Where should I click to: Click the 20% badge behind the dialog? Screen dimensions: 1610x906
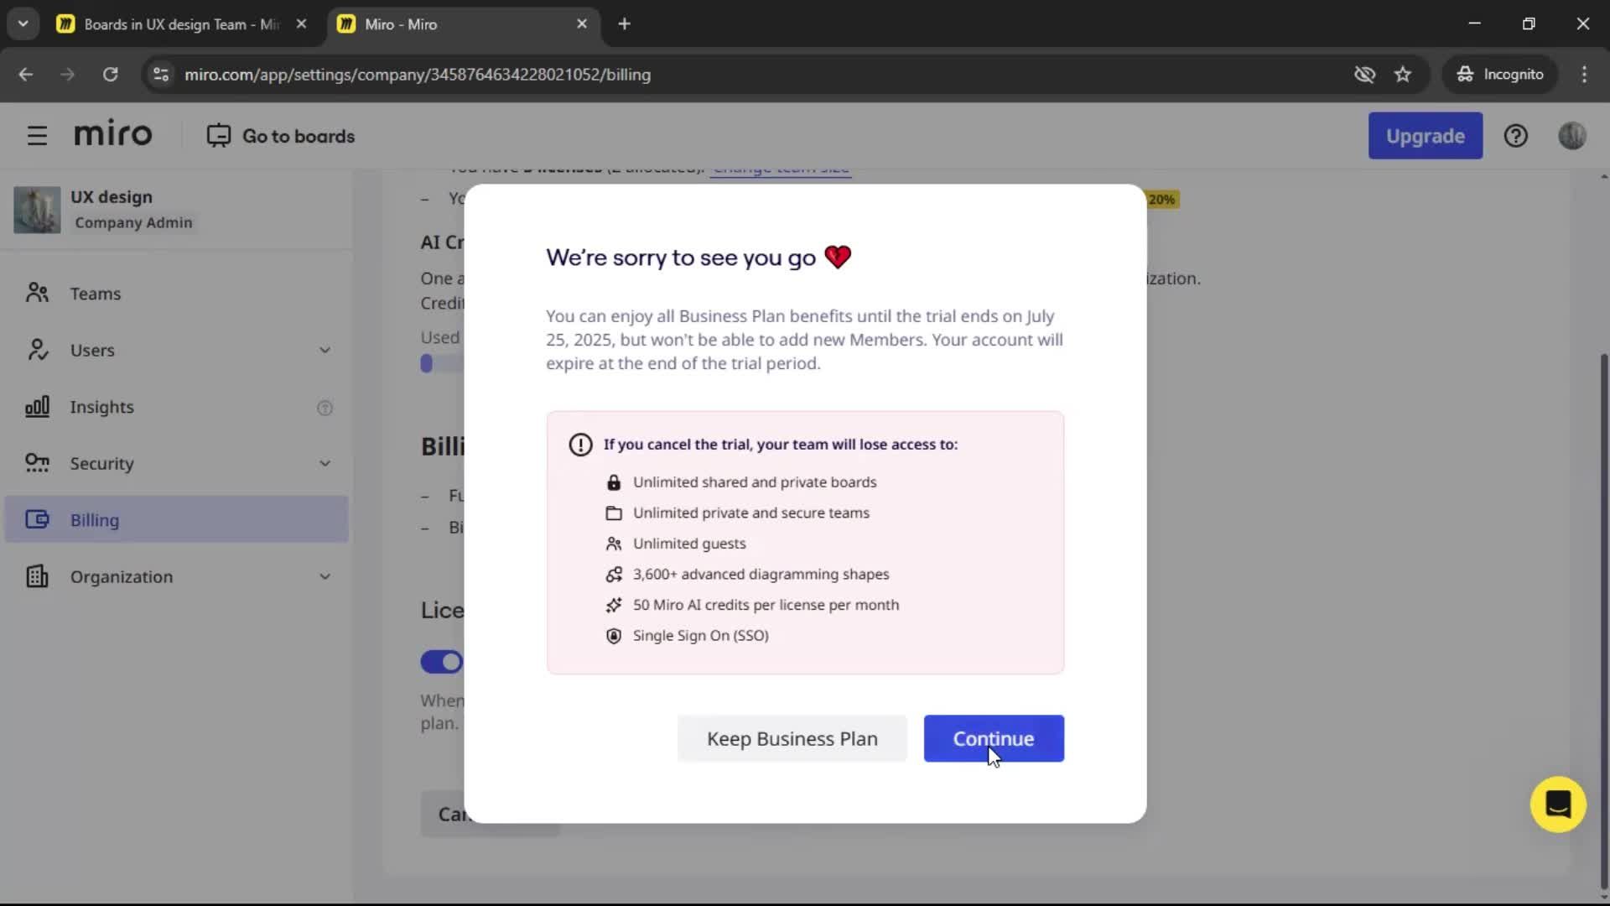1162,200
